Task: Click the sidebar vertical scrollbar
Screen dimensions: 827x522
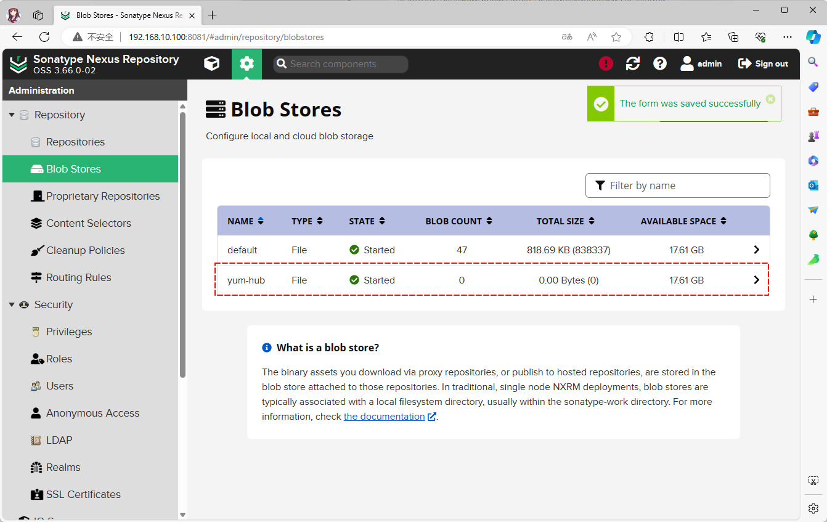Action: coord(182,247)
